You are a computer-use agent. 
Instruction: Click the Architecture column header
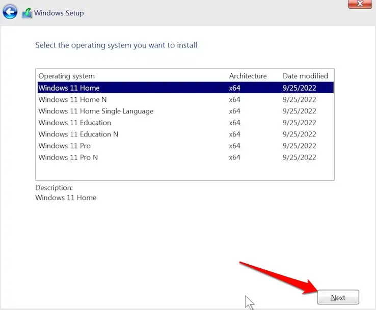[x=248, y=76]
